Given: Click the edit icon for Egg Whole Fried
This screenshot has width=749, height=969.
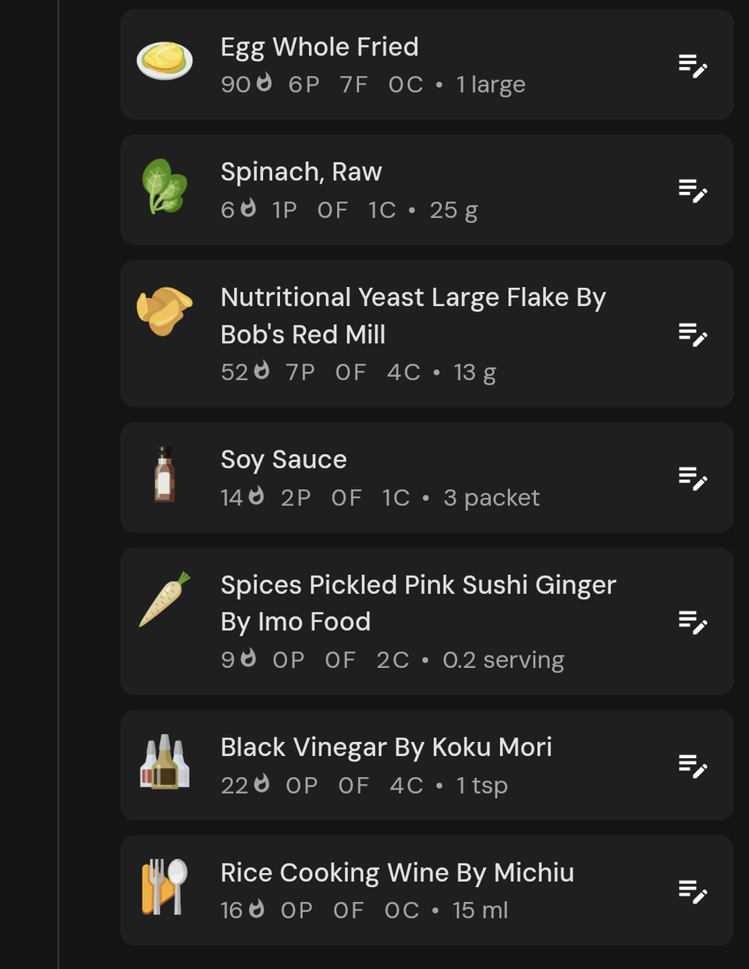Looking at the screenshot, I should (x=693, y=66).
